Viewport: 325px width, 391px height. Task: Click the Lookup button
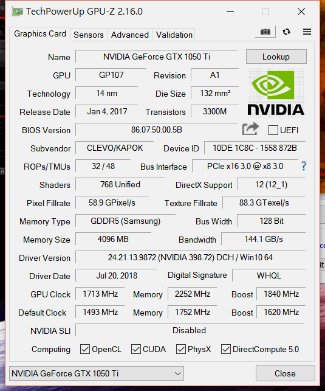point(276,57)
